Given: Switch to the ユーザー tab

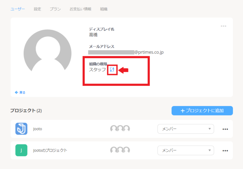Looking at the screenshot, I should point(17,9).
